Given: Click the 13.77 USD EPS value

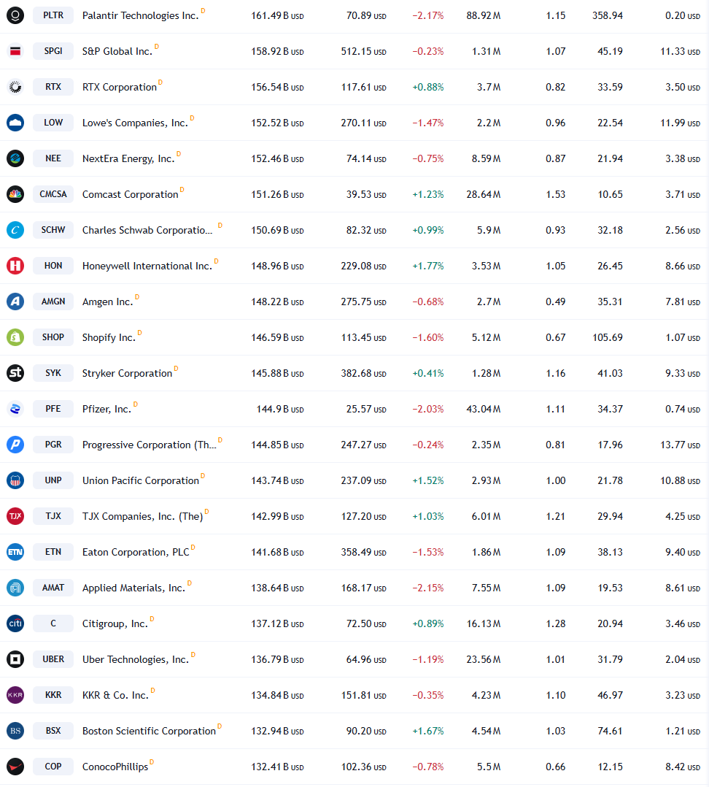Looking at the screenshot, I should [680, 445].
